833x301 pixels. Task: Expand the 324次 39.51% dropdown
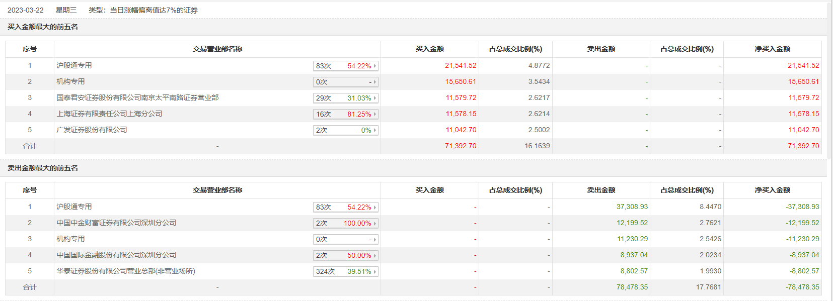pyautogui.click(x=345, y=271)
